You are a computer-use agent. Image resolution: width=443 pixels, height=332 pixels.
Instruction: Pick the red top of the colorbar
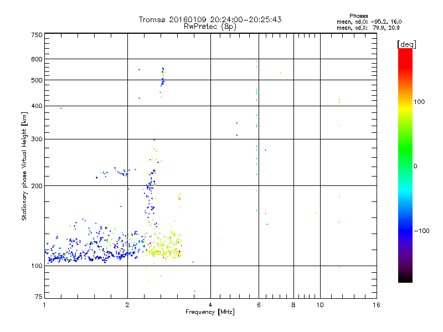click(x=405, y=52)
